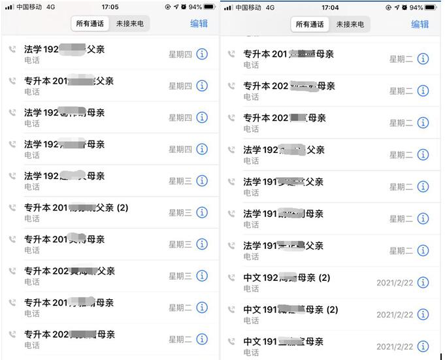Show details of 中文 192 母亲 (2) call
The height and width of the screenshot is (360, 445).
tap(423, 282)
